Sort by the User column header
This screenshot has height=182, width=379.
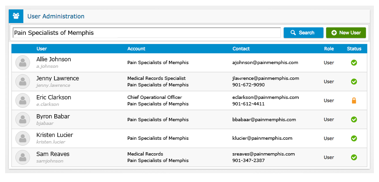click(42, 49)
